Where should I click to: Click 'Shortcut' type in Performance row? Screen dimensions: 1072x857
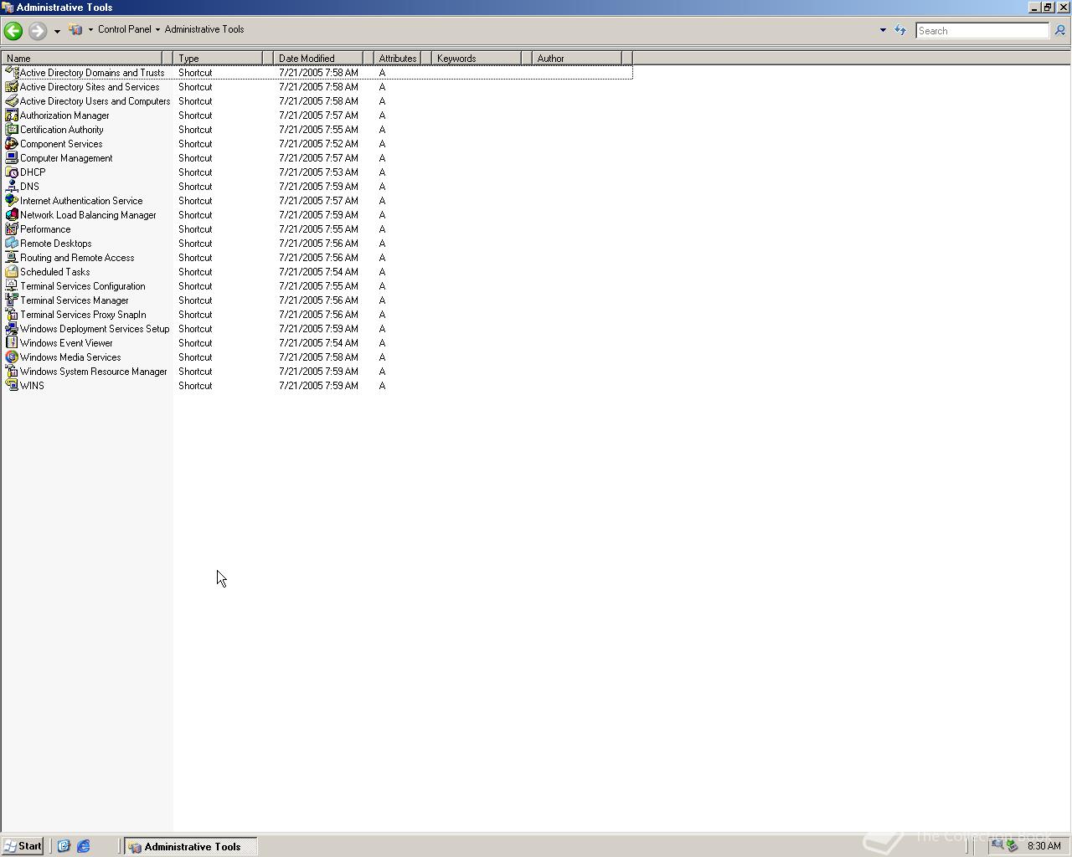click(x=195, y=229)
